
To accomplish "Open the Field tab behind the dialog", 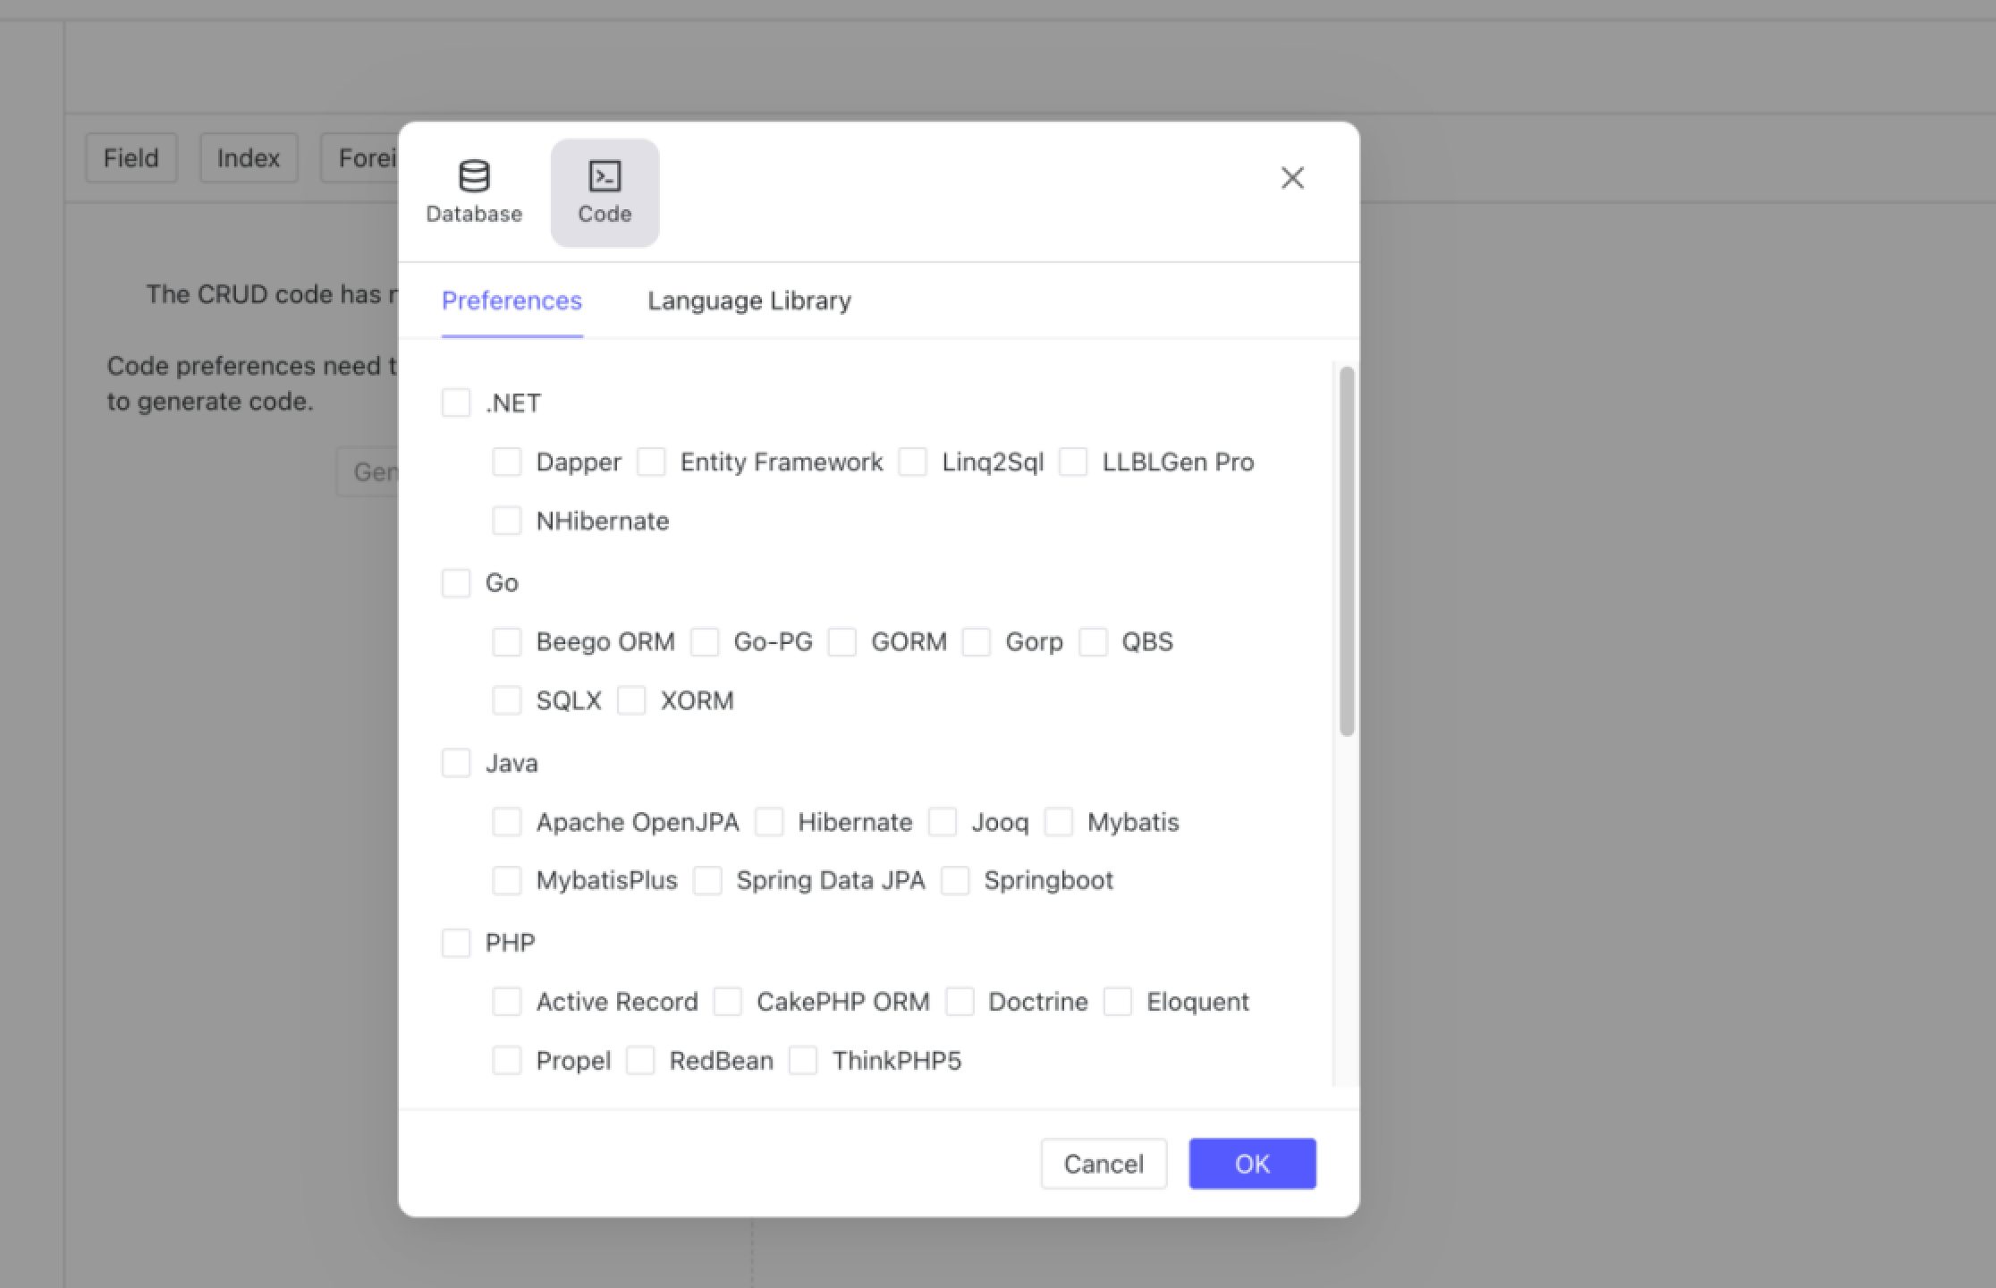I will [131, 158].
